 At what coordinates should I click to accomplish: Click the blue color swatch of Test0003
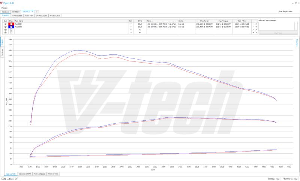click(11, 27)
